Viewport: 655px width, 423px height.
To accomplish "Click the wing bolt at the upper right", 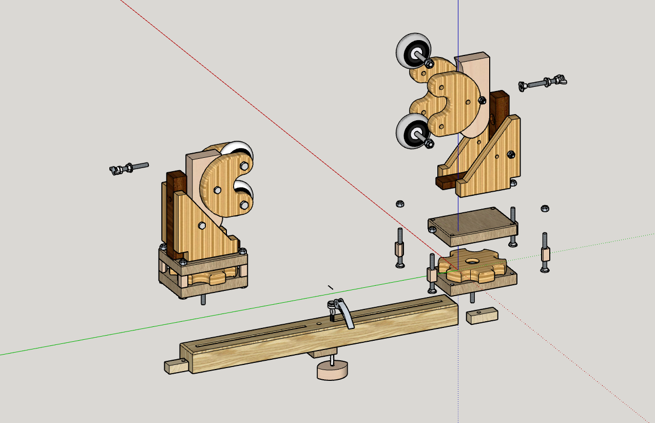I will pos(544,82).
